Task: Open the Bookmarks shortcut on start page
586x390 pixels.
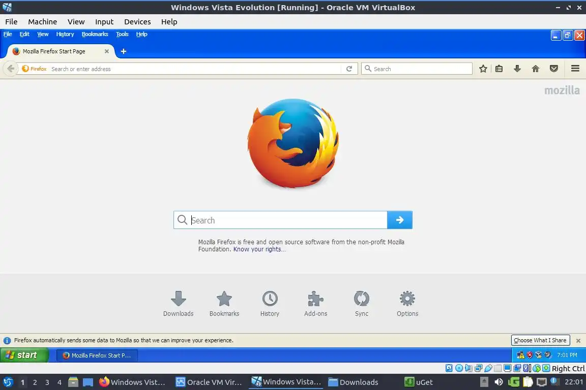Action: 224,304
